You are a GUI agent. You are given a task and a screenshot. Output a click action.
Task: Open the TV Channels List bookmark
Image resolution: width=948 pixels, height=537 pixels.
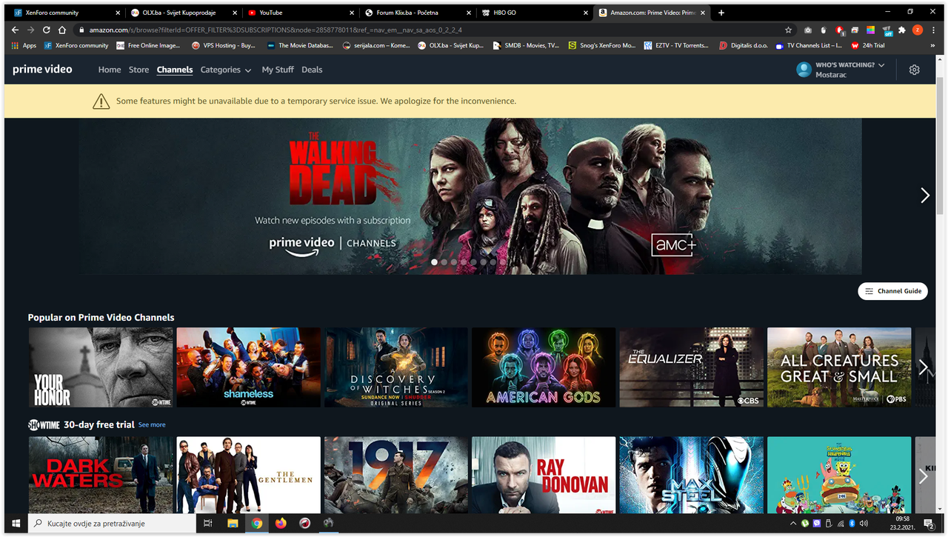coord(809,45)
